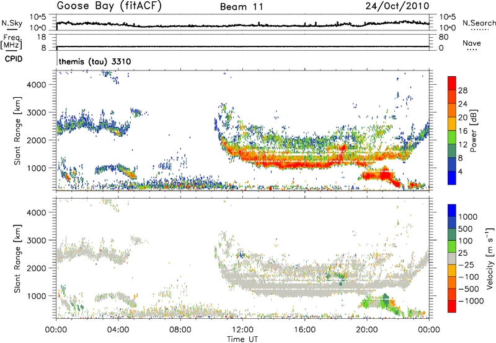Click the "-1000" label on the velocity scale

[471, 301]
